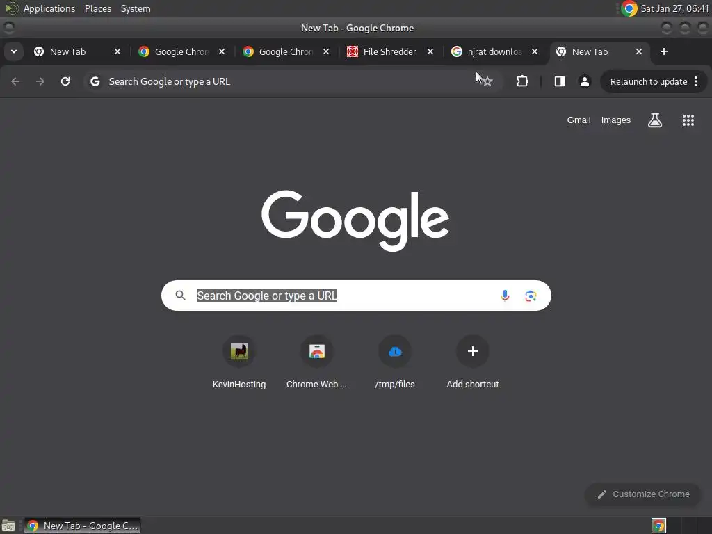Close the njrat download tab
The height and width of the screenshot is (534, 712).
point(535,51)
